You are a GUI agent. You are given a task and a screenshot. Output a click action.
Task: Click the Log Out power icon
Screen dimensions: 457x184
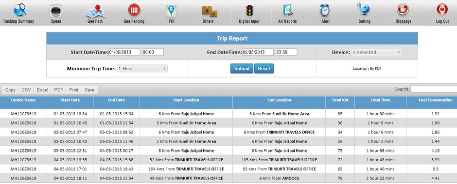coord(442,10)
